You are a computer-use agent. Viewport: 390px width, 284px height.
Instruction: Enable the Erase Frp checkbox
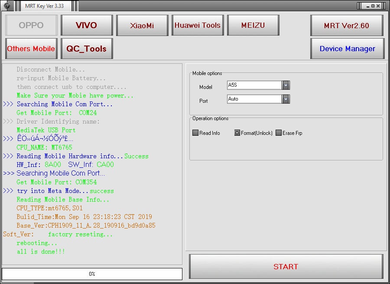[279, 133]
